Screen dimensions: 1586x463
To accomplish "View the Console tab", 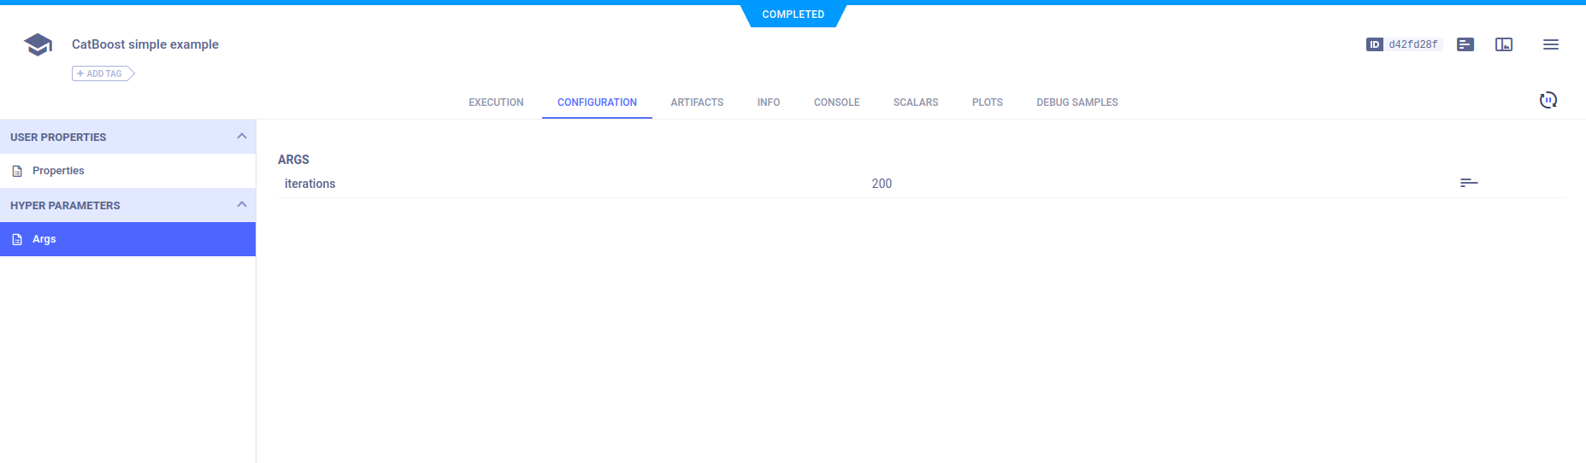I will (x=836, y=103).
